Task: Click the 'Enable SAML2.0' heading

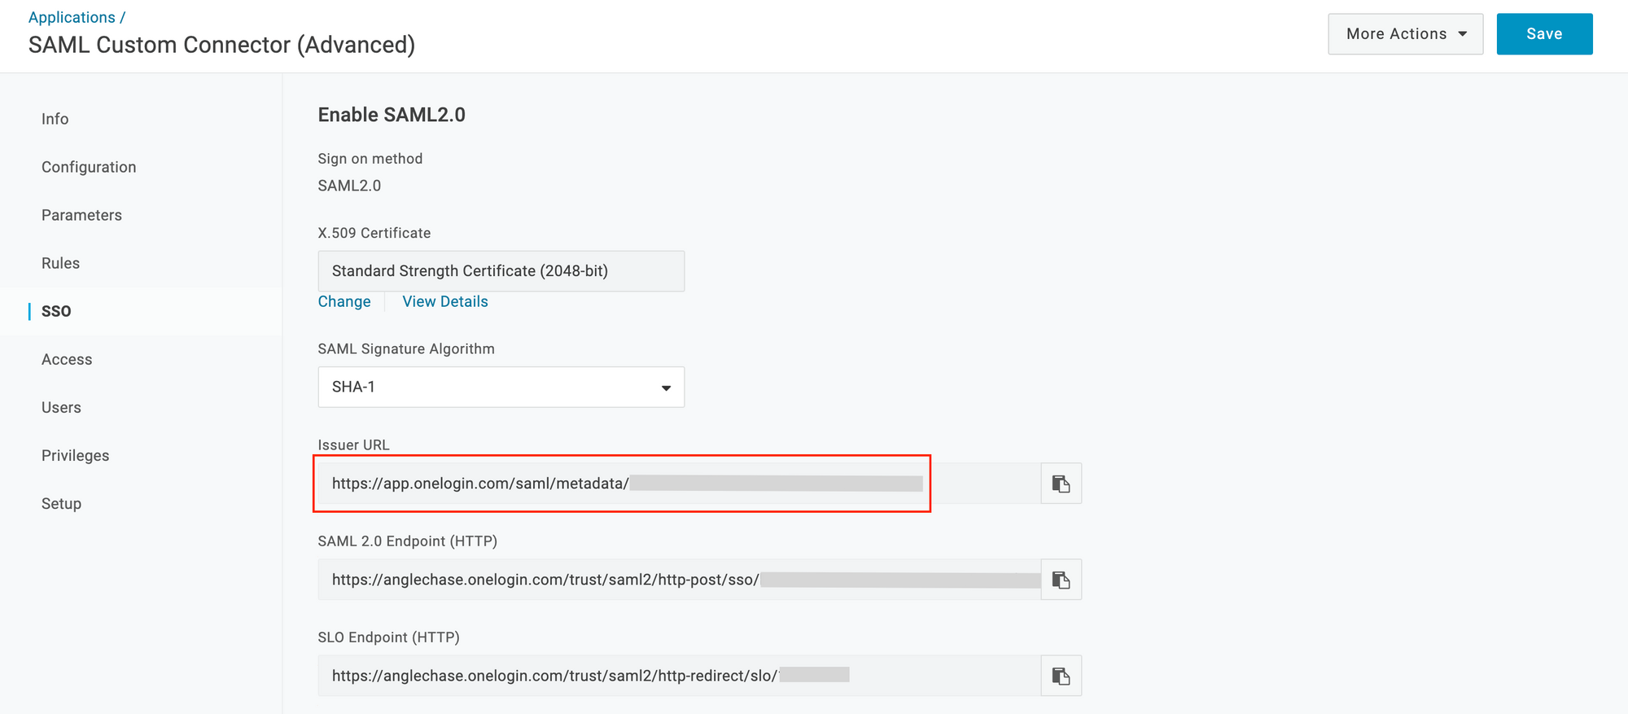Action: [392, 115]
